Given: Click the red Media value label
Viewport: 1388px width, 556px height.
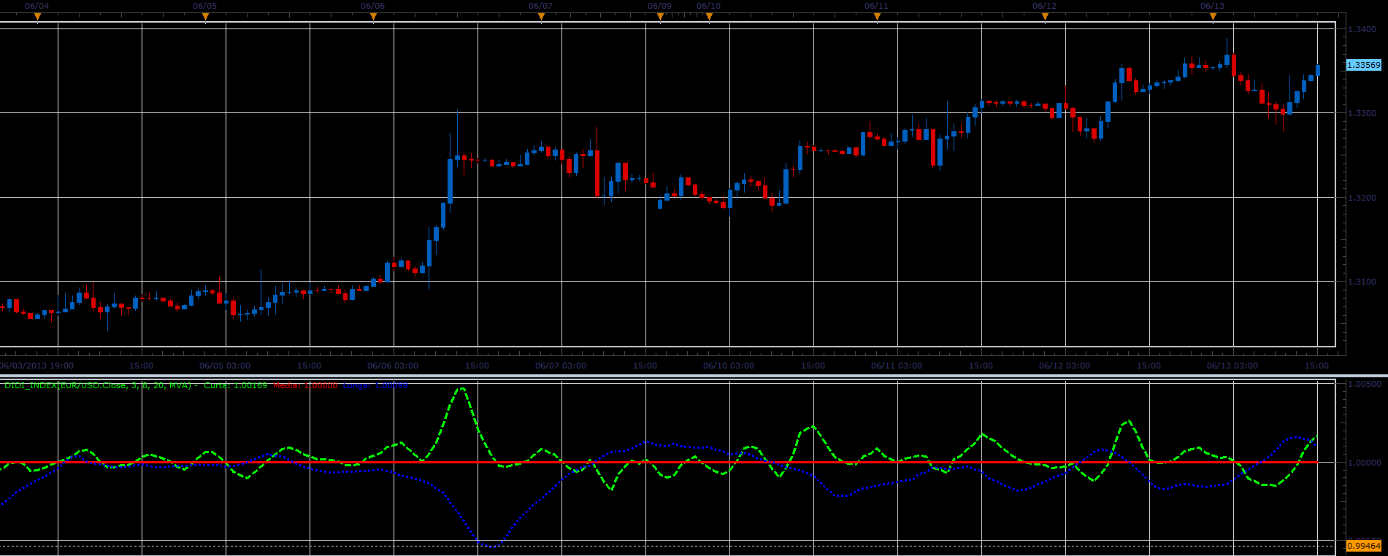Looking at the screenshot, I should point(305,385).
